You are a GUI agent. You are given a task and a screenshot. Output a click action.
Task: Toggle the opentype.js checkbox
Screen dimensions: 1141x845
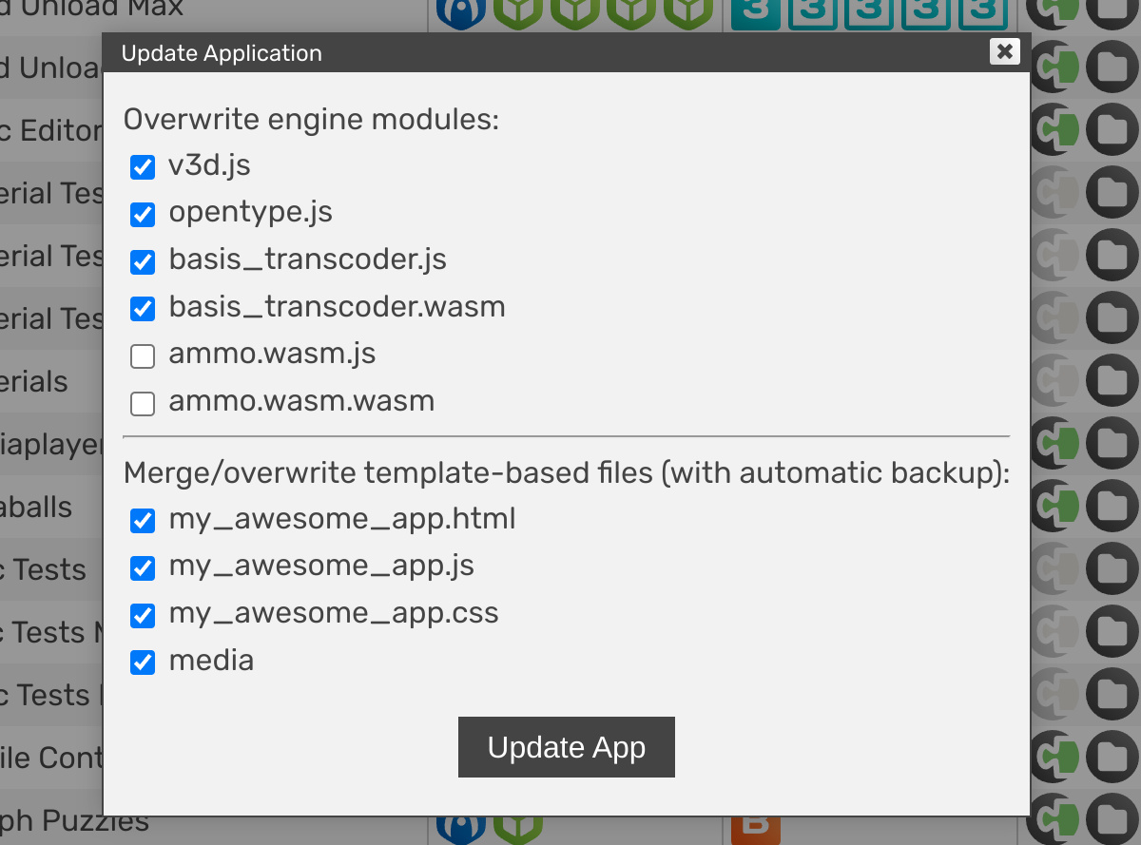coord(143,215)
